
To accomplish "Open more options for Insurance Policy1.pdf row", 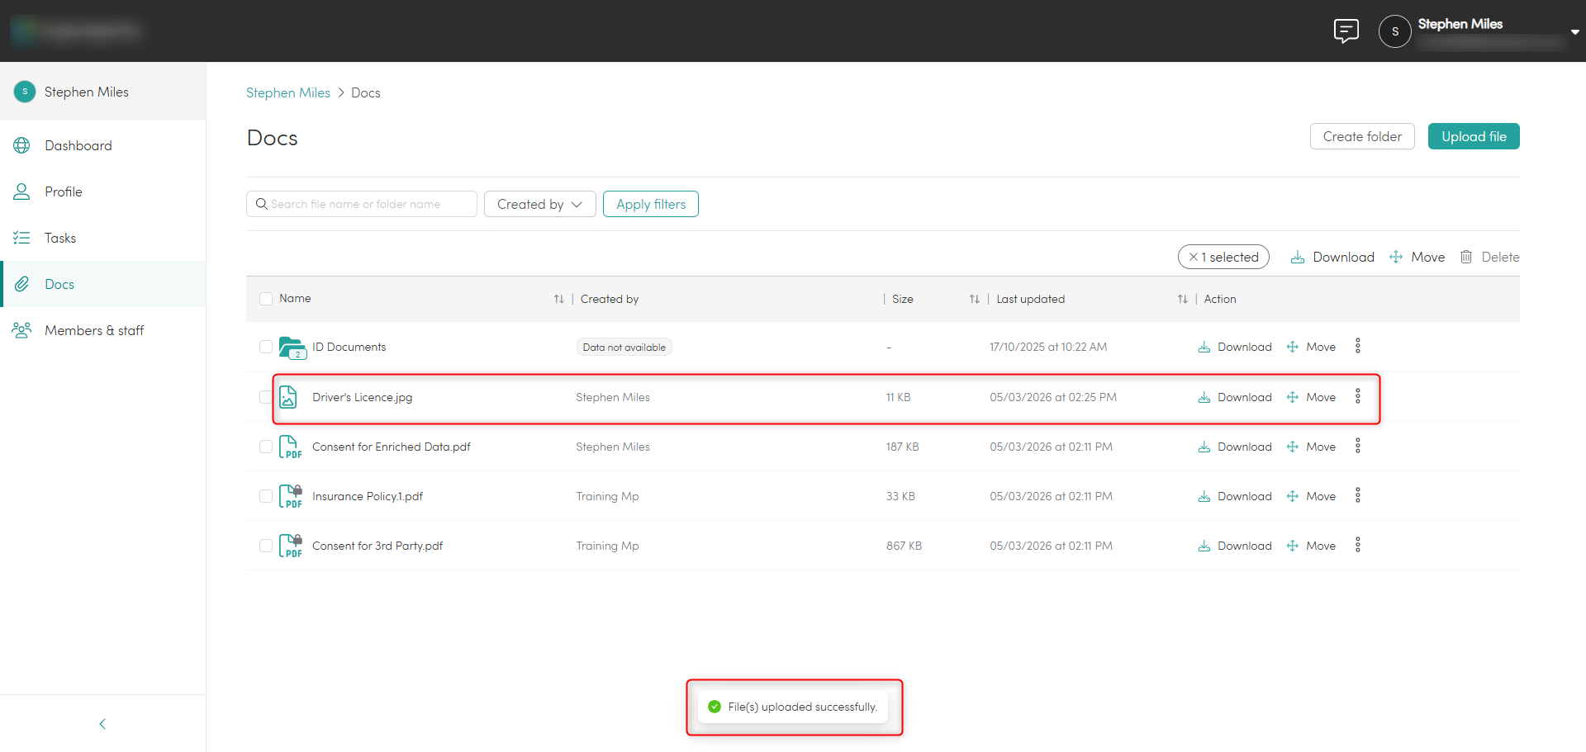I will tap(1358, 495).
